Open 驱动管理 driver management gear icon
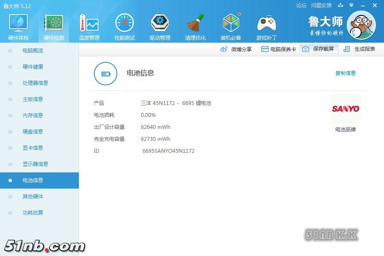 [160, 26]
